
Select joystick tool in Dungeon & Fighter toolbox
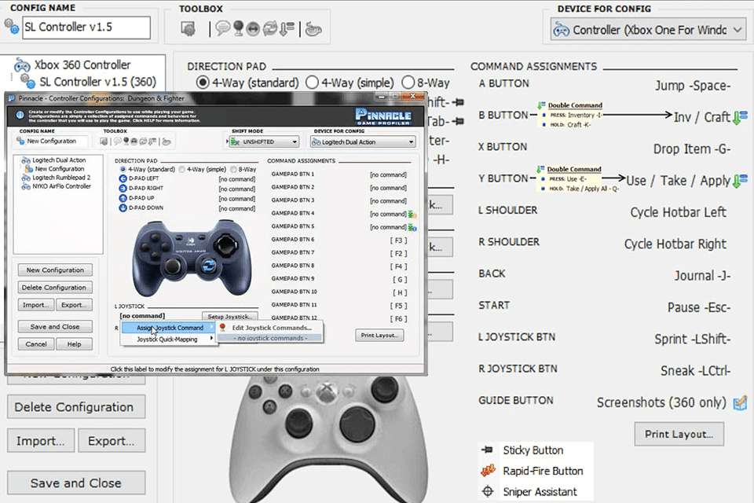point(126,141)
